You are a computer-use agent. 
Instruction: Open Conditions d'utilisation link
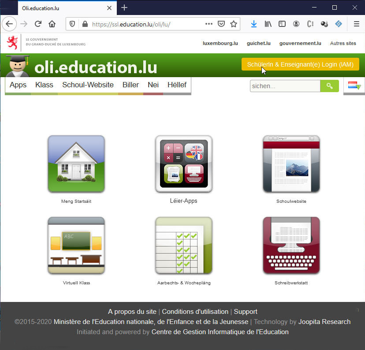[195, 312]
